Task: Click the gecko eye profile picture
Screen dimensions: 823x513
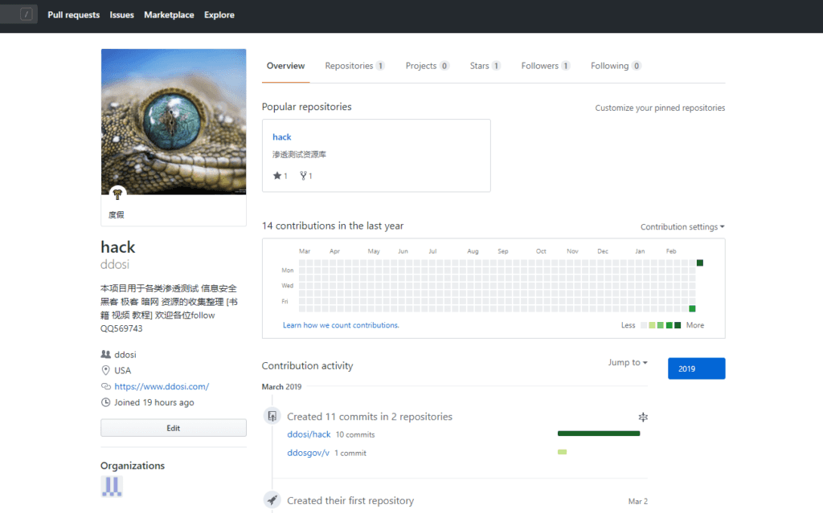Action: 174,120
